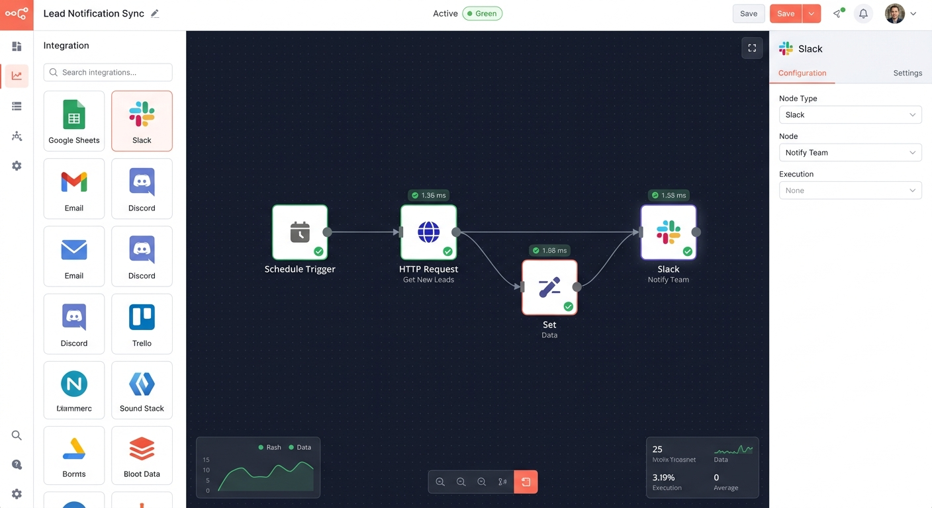932x508 pixels.
Task: Select the analytics chart icon in the sidebar
Action: [x=17, y=76]
